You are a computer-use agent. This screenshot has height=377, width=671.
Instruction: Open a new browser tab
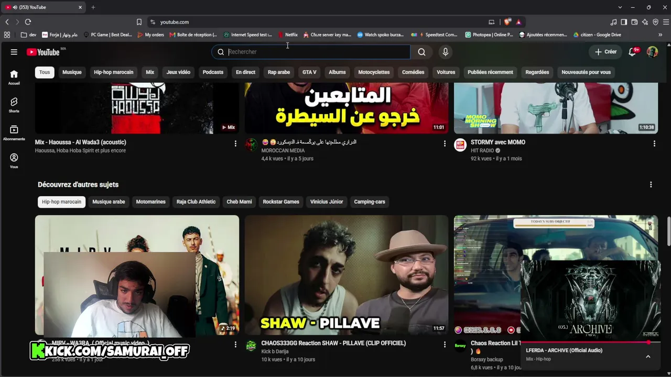point(93,7)
